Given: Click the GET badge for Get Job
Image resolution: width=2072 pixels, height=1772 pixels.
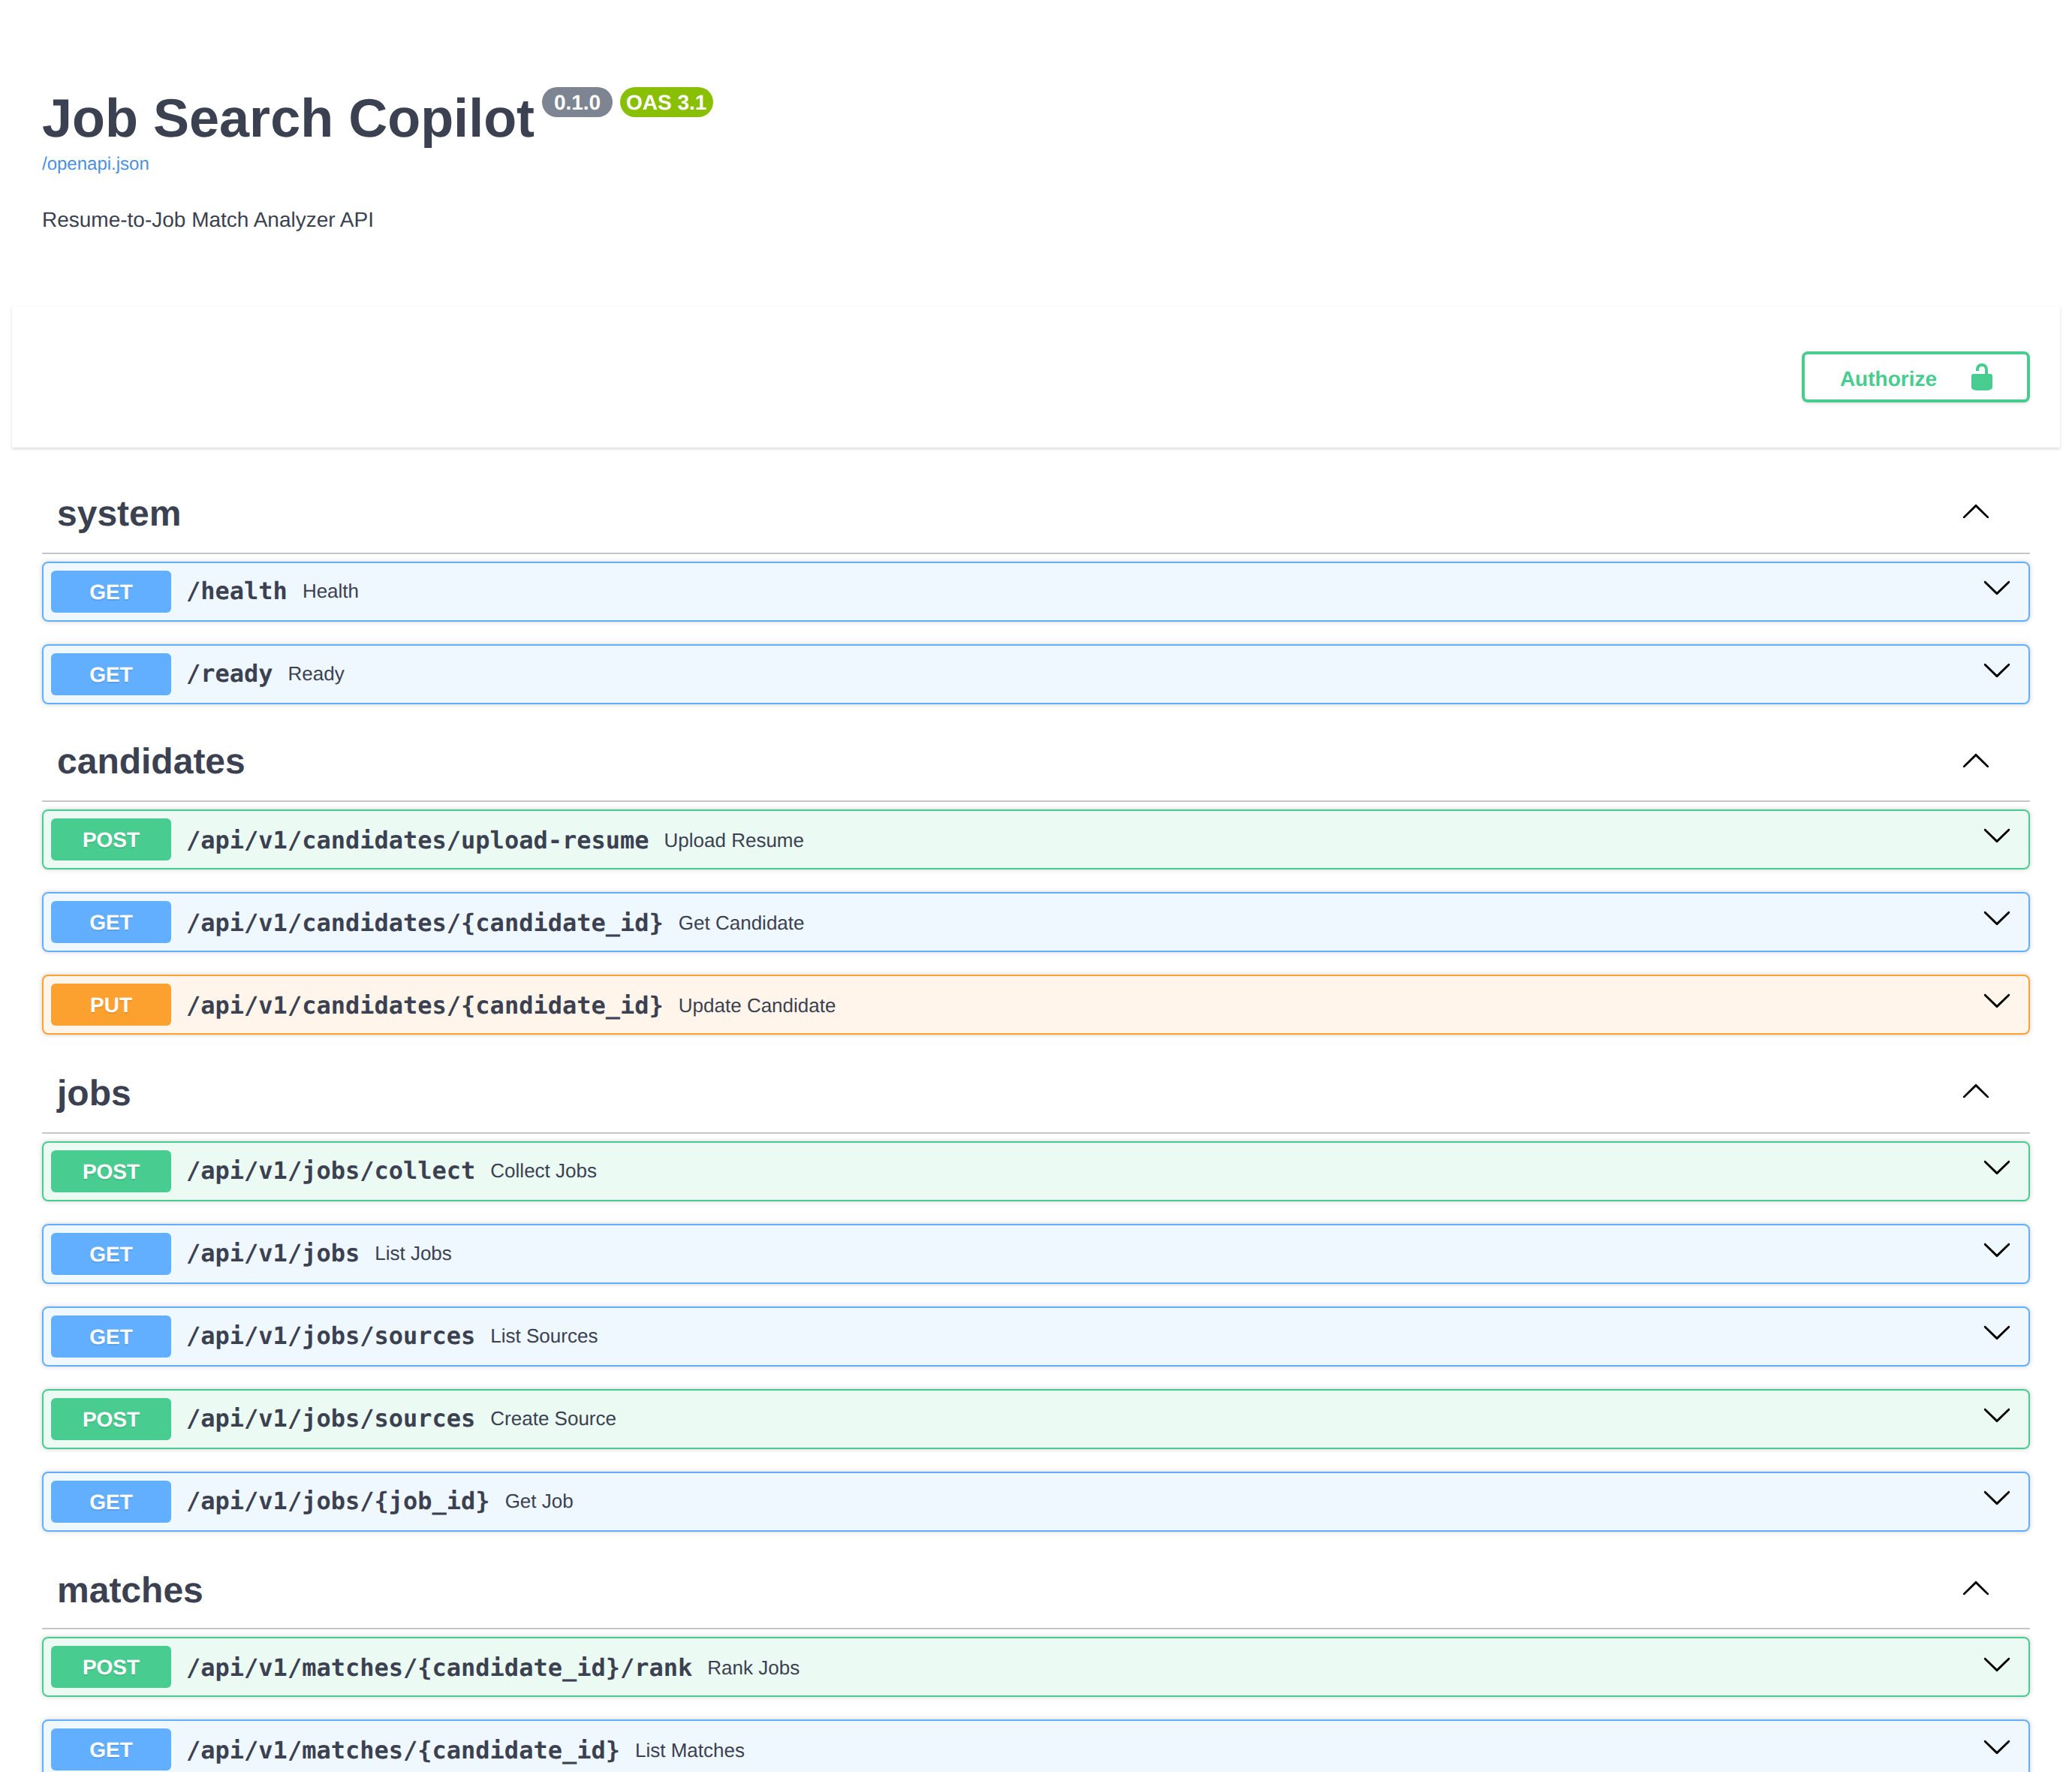Looking at the screenshot, I should click(x=111, y=1501).
